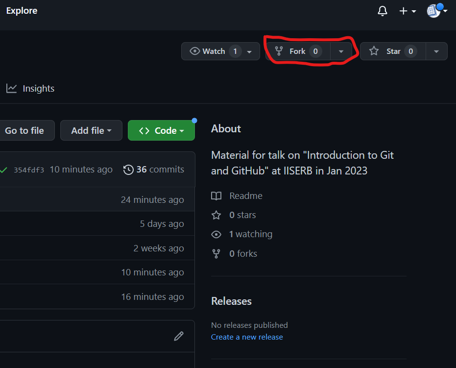Click the green check status icon
Screen dimensions: 456x368
pyautogui.click(x=3, y=170)
